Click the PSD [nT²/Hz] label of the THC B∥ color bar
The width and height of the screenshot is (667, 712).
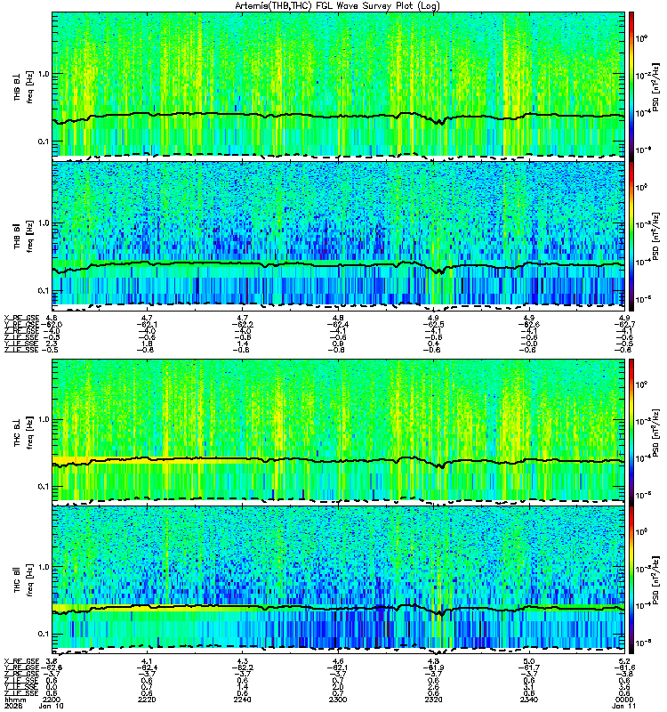point(656,580)
